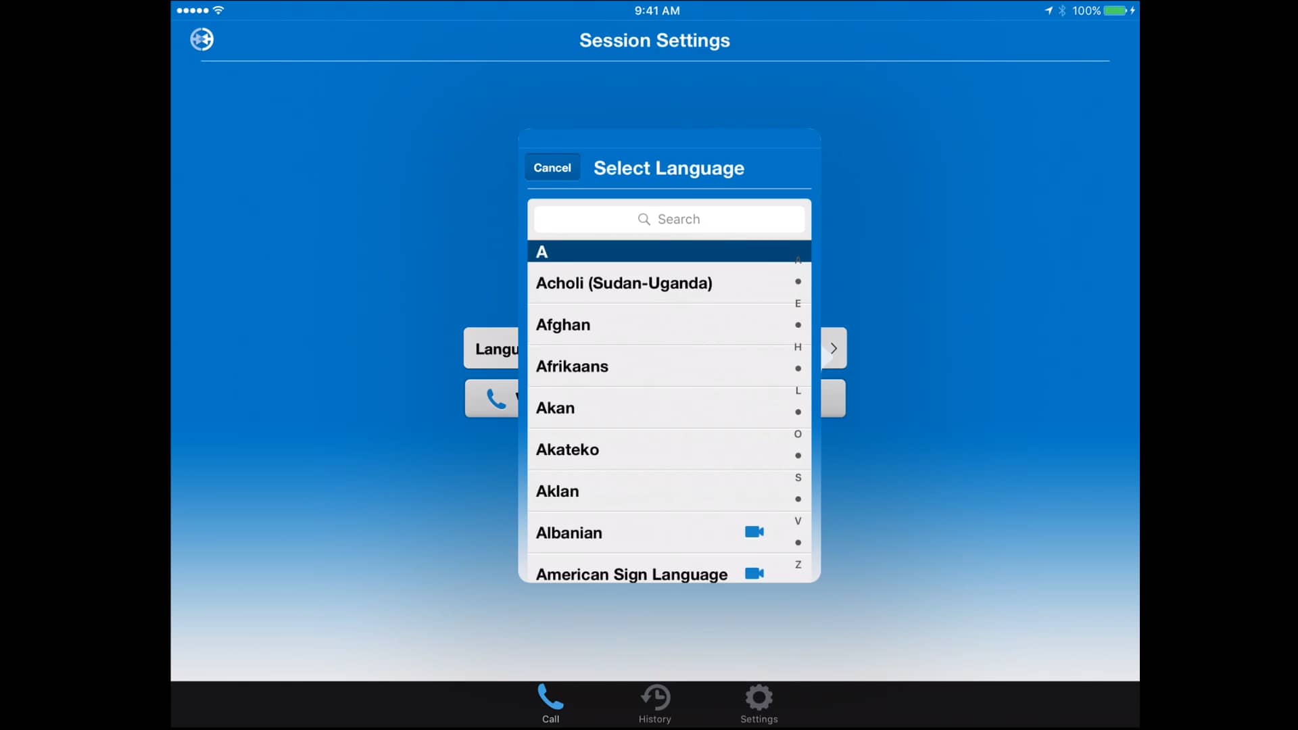This screenshot has height=730, width=1298.
Task: Tap the A section header
Action: tap(669, 251)
